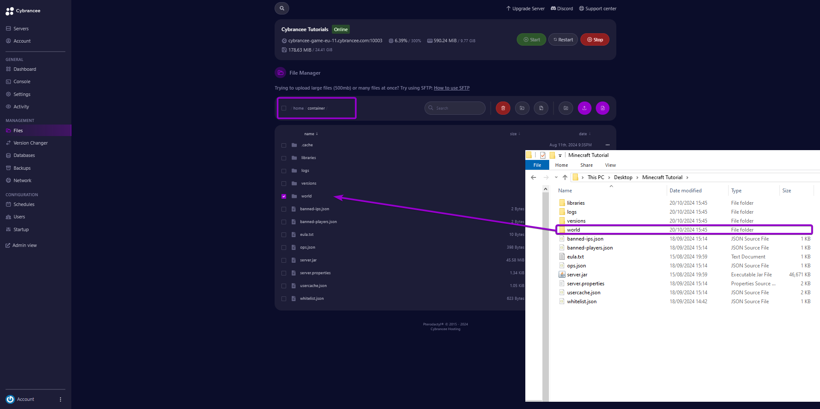Click the purple new file icon
The height and width of the screenshot is (409, 820).
click(x=602, y=108)
